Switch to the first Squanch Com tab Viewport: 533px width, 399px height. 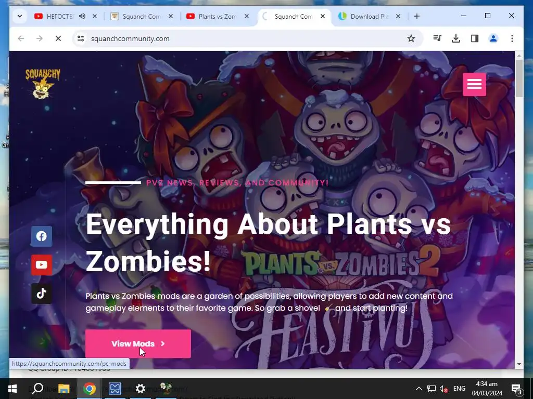click(x=136, y=16)
